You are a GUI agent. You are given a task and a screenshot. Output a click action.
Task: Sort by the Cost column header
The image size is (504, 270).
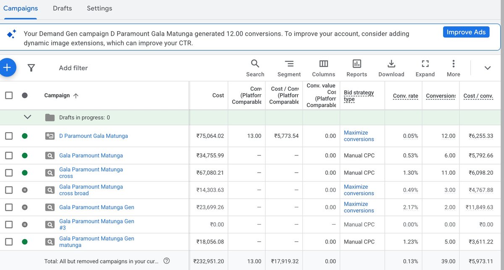[x=218, y=95]
